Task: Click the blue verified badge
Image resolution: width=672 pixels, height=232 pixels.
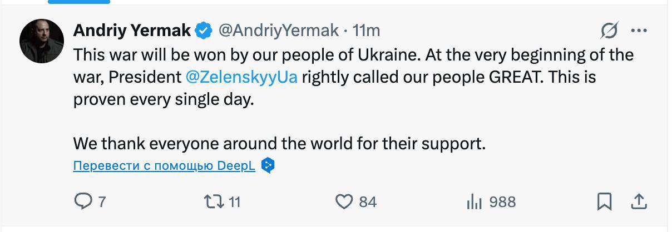Action: (204, 31)
